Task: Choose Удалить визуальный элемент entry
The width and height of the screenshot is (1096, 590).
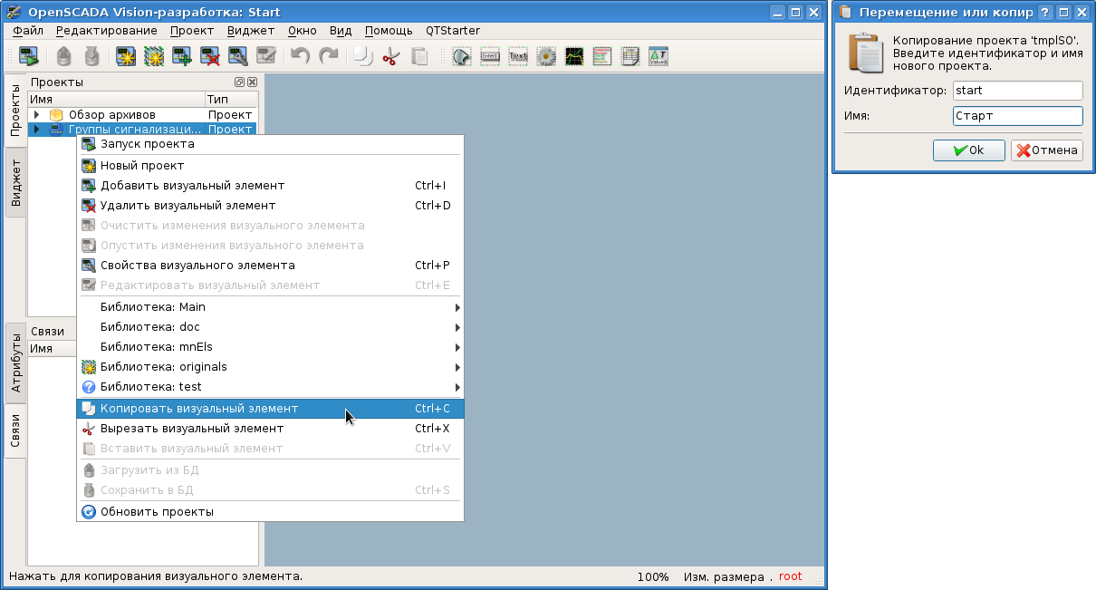Action: [x=270, y=205]
